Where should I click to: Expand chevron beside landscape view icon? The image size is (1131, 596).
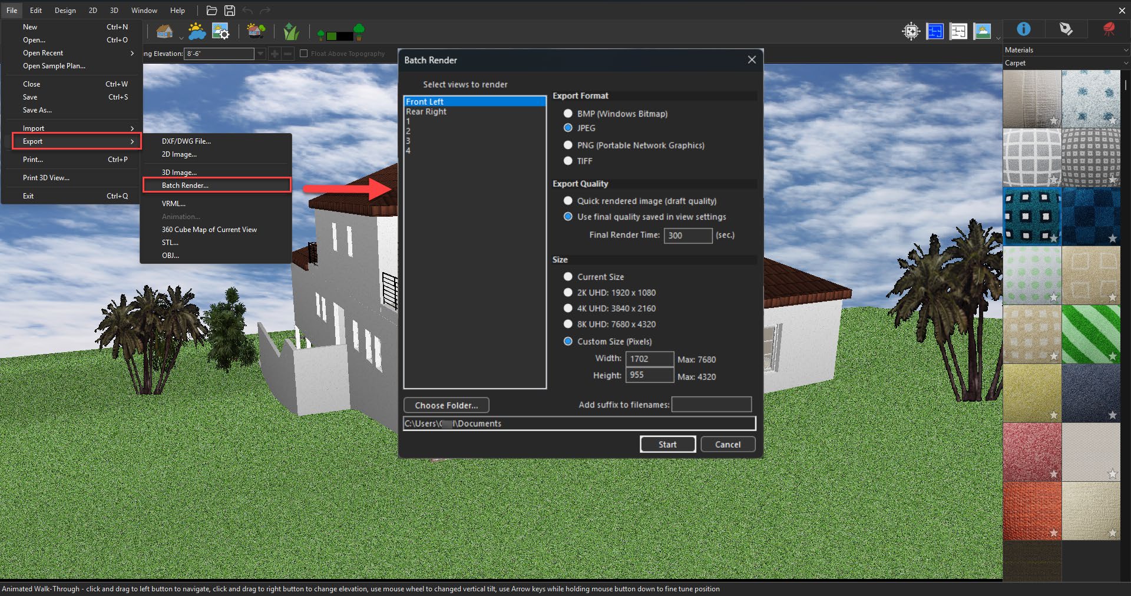click(998, 38)
